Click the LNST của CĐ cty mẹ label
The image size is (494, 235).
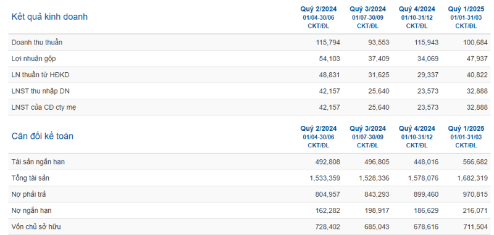44,107
